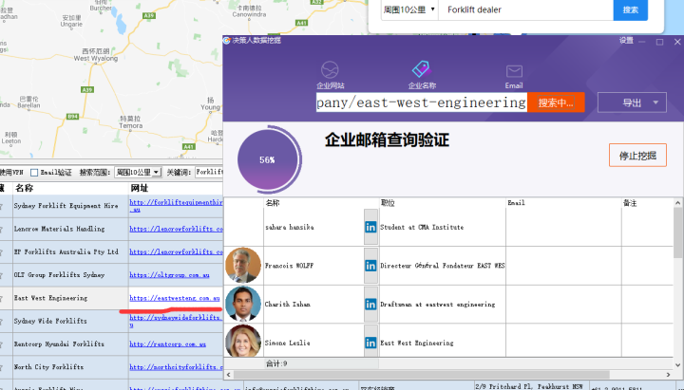Image resolution: width=684 pixels, height=390 pixels.
Task: Click the Temora label on the map
Action: pos(130,122)
